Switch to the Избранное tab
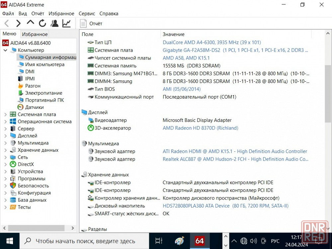Image resolution: width=332 pixels, height=249 pixels. pyautogui.click(x=35, y=34)
